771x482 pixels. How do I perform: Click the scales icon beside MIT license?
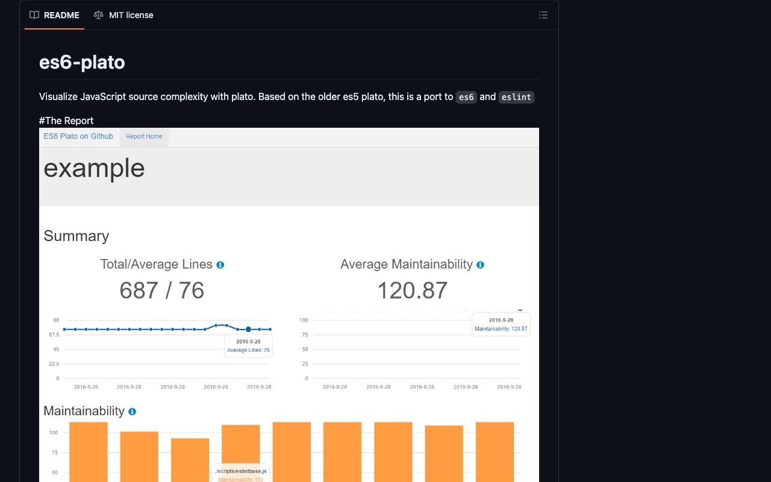tap(99, 15)
